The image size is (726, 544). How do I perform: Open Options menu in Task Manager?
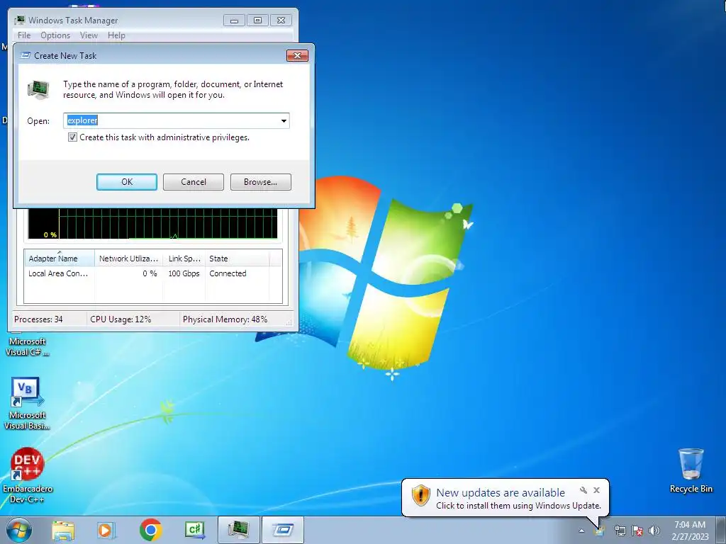tap(55, 35)
